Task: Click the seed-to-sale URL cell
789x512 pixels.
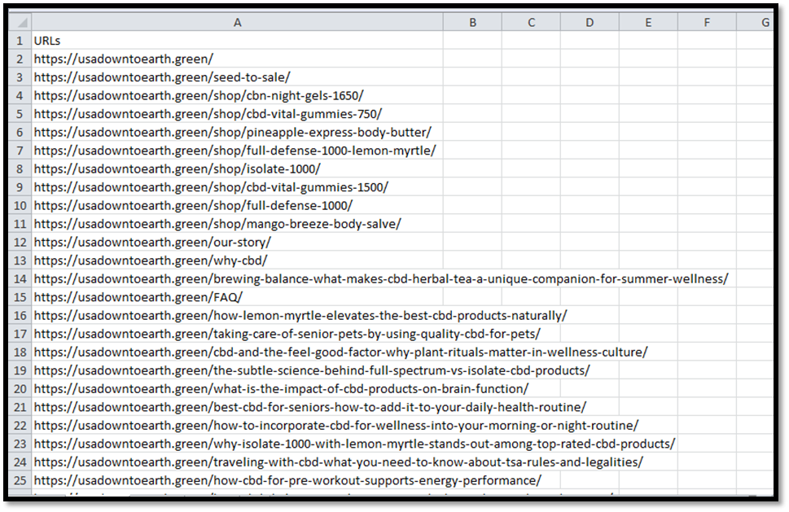Action: (151, 77)
